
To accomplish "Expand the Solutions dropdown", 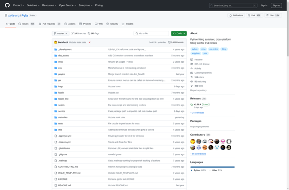I will 33,5.
